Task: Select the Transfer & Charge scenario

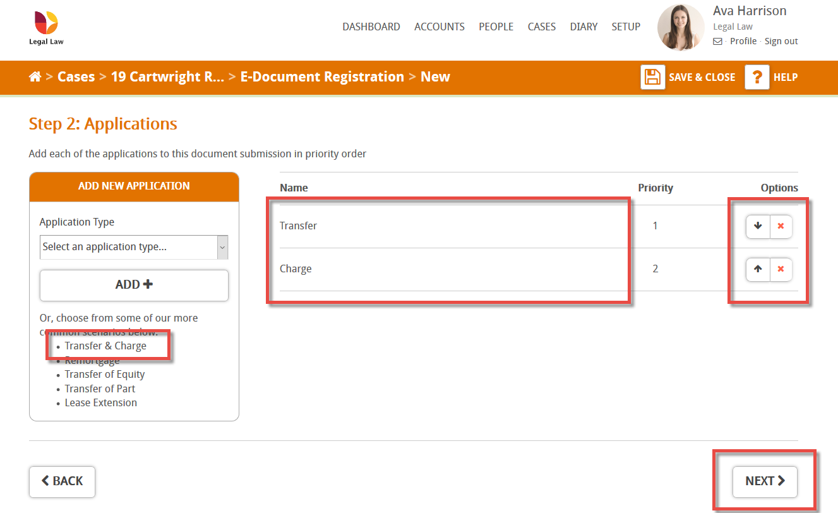Action: (105, 346)
